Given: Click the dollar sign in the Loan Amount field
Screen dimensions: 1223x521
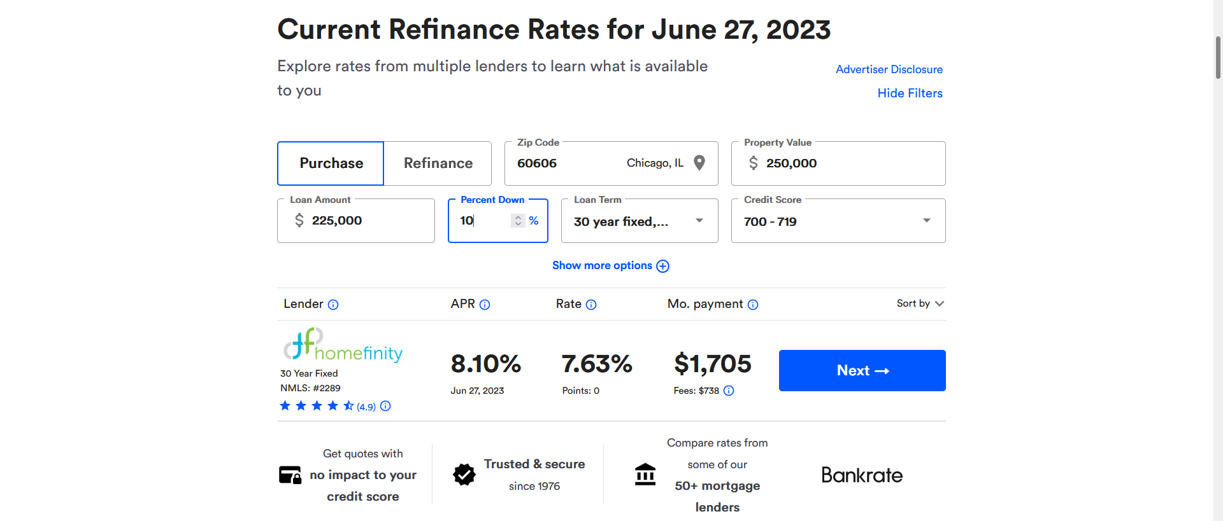Looking at the screenshot, I should click(x=299, y=221).
